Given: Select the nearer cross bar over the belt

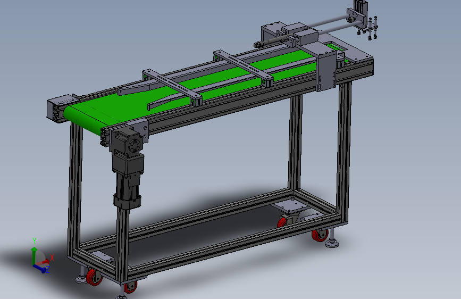Looking at the screenshot, I should [172, 86].
